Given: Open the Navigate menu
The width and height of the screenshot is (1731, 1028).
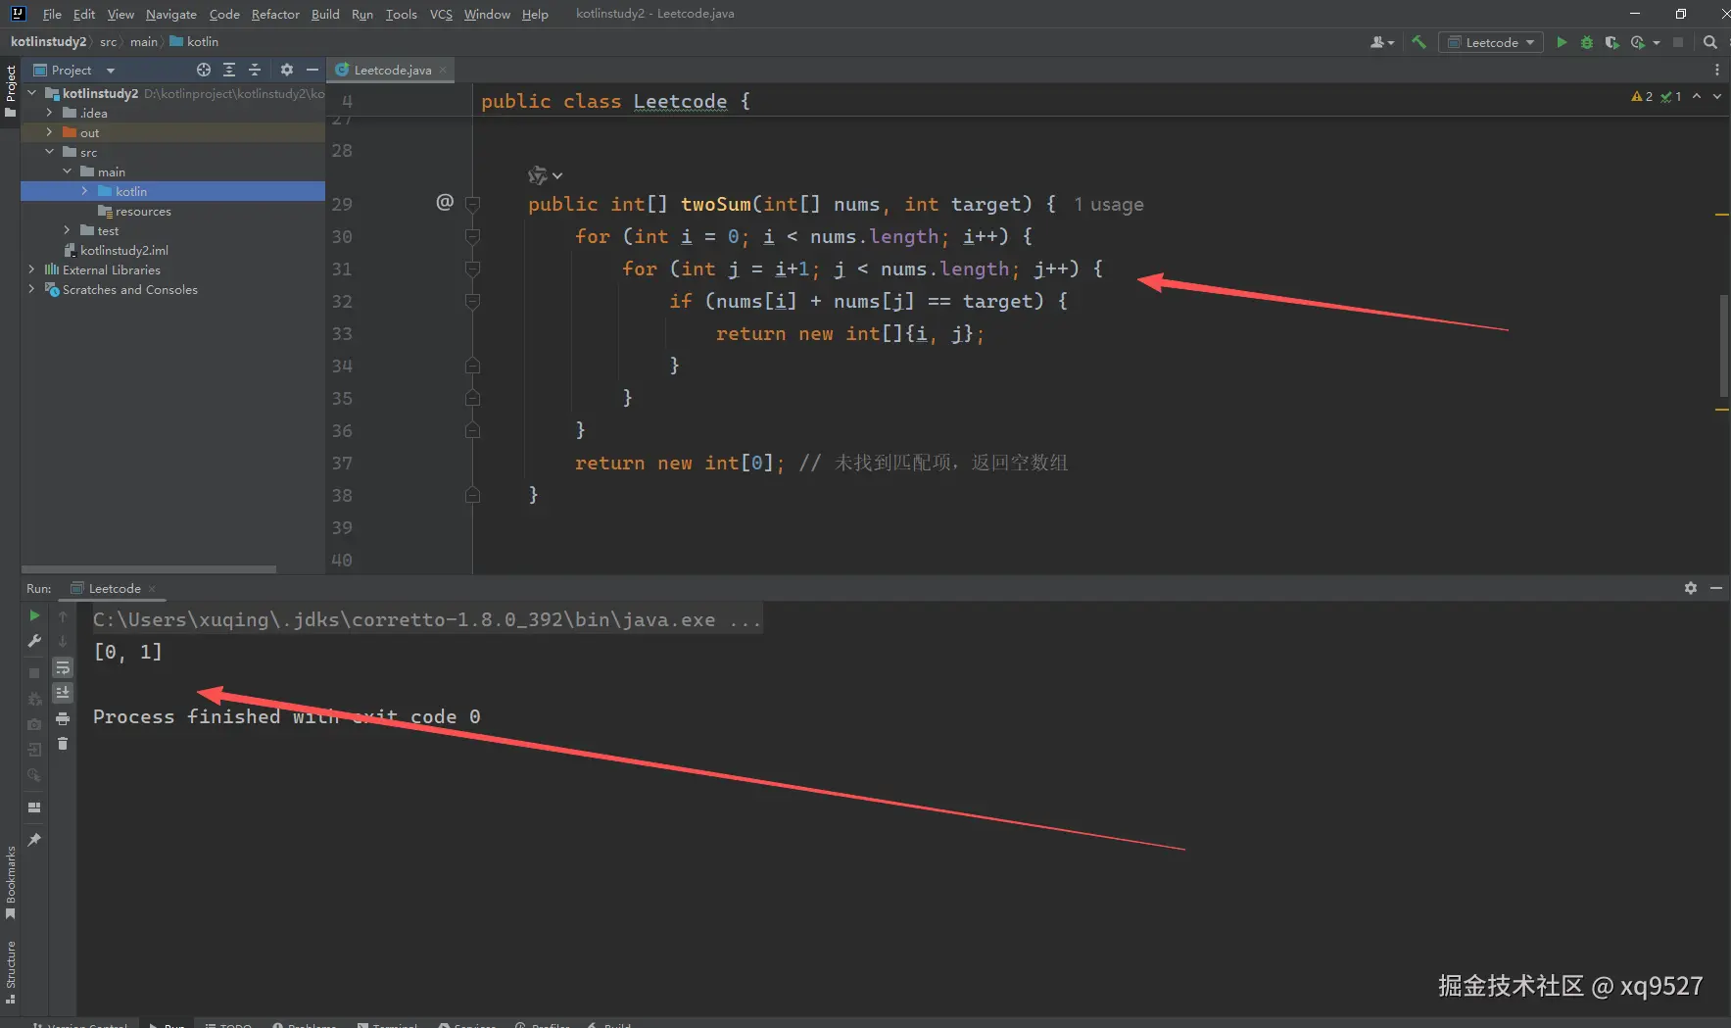Looking at the screenshot, I should [171, 14].
